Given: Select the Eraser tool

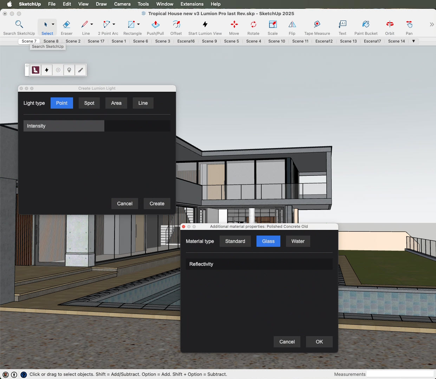Looking at the screenshot, I should 66,25.
